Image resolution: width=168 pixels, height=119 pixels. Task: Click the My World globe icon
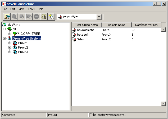pos(4,25)
